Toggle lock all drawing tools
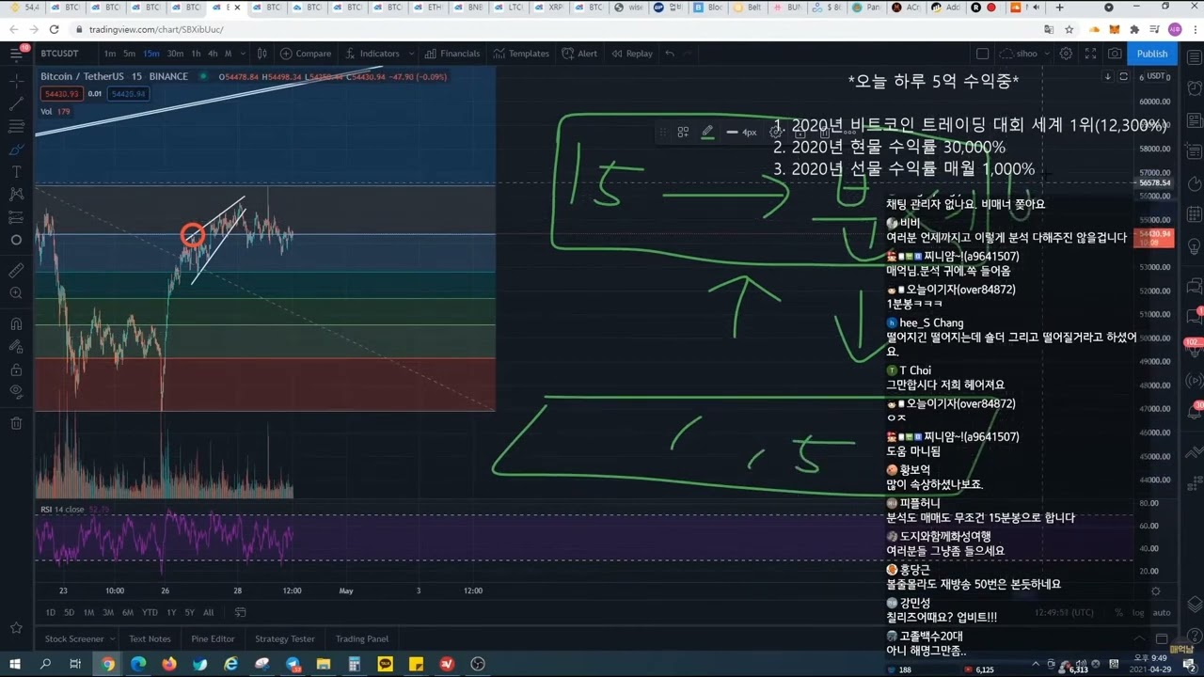Viewport: 1204px width, 677px height. click(16, 369)
